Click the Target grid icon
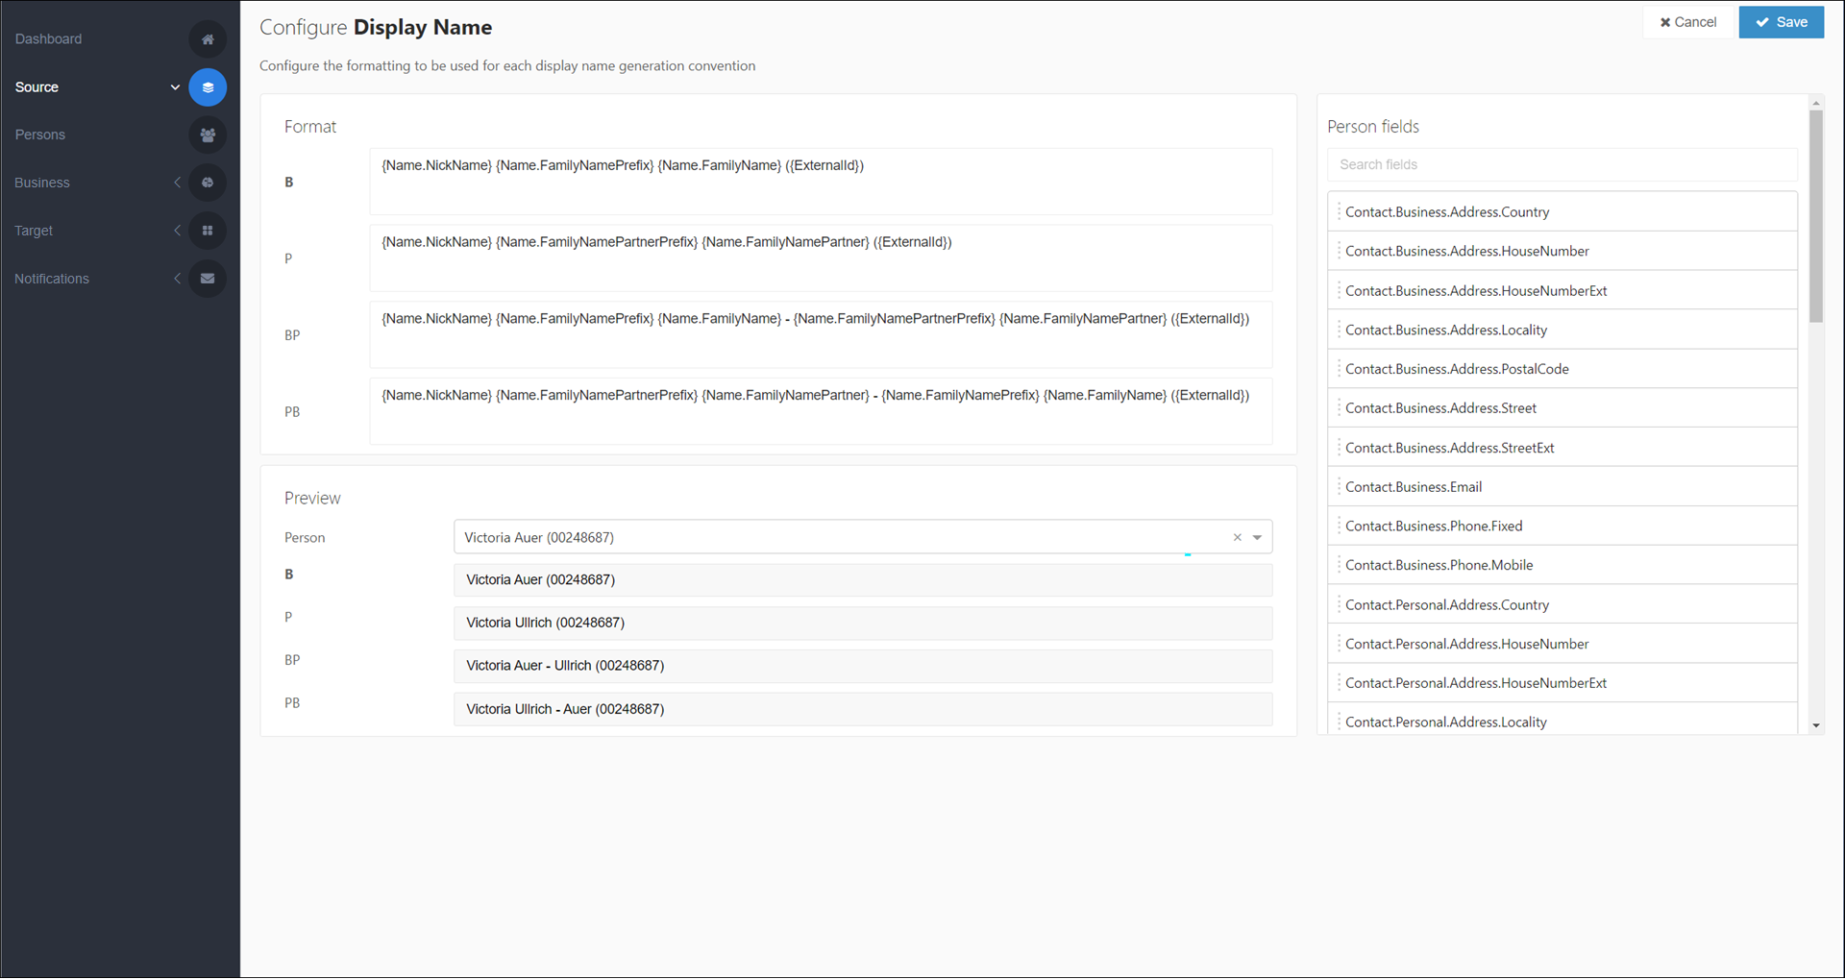 point(208,231)
